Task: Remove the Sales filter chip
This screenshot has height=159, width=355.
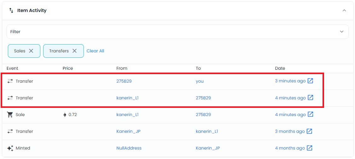Action: coord(31,51)
